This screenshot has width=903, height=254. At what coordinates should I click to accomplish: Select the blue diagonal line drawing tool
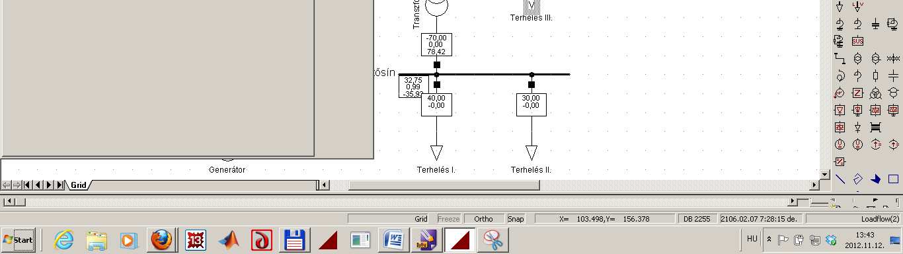840,179
